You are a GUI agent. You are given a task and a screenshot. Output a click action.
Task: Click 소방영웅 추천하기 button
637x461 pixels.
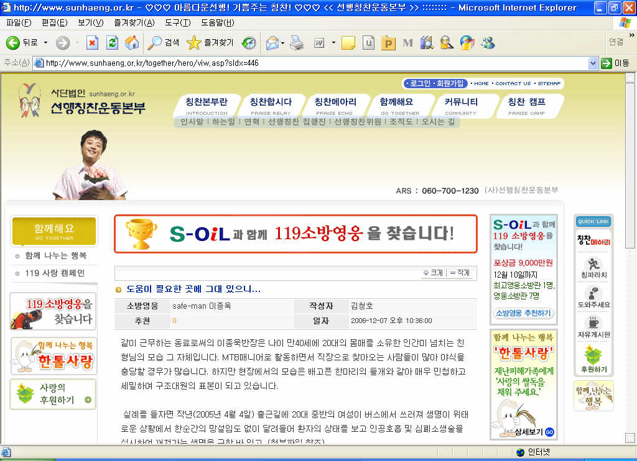(523, 313)
